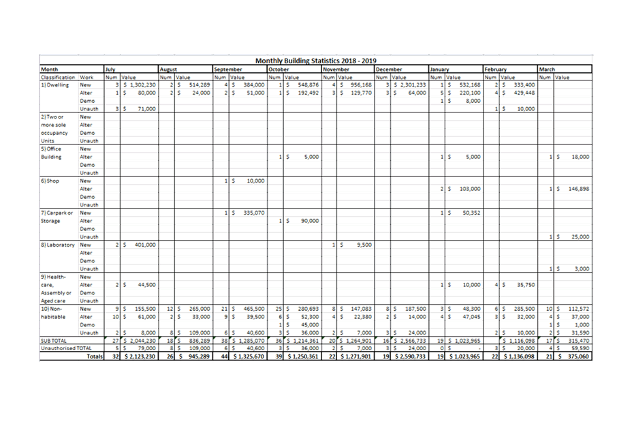
Task: Select March Laboratory Unauth value '3,000'
Action: coord(582,268)
